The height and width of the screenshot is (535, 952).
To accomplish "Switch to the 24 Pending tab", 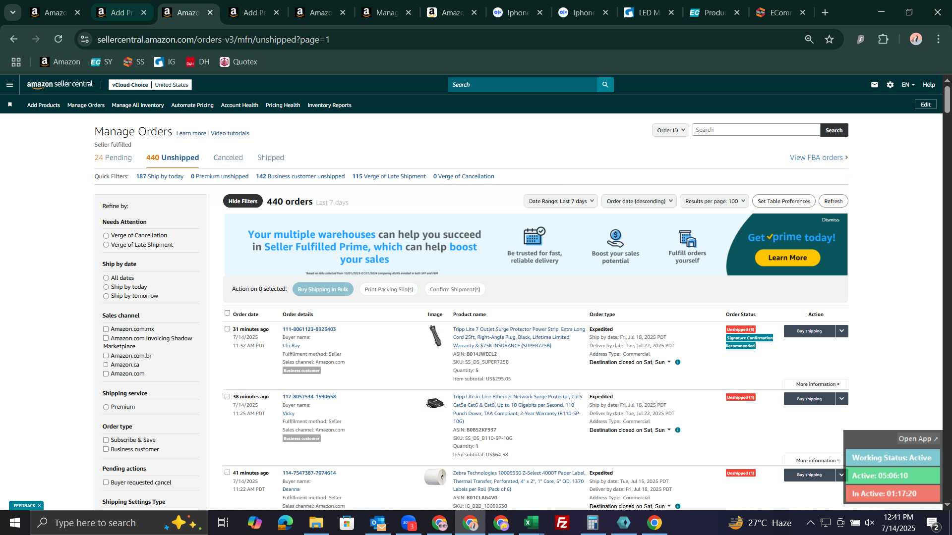I will tap(113, 158).
